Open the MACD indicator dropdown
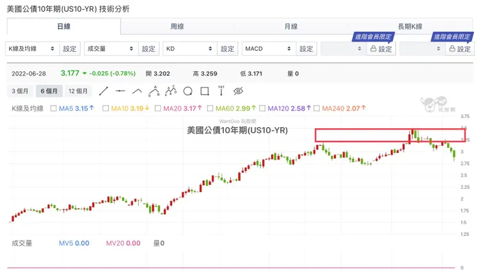Image resolution: width=480 pixels, height=271 pixels. click(269, 49)
